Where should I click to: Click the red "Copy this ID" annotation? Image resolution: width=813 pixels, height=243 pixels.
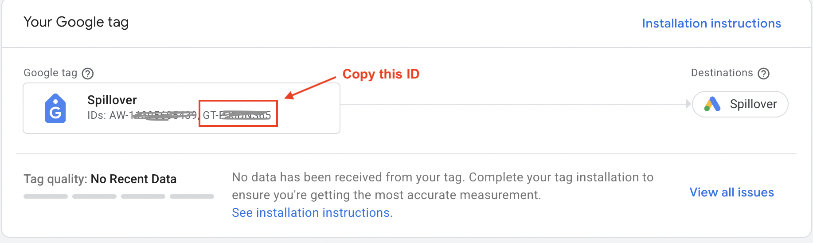[381, 74]
